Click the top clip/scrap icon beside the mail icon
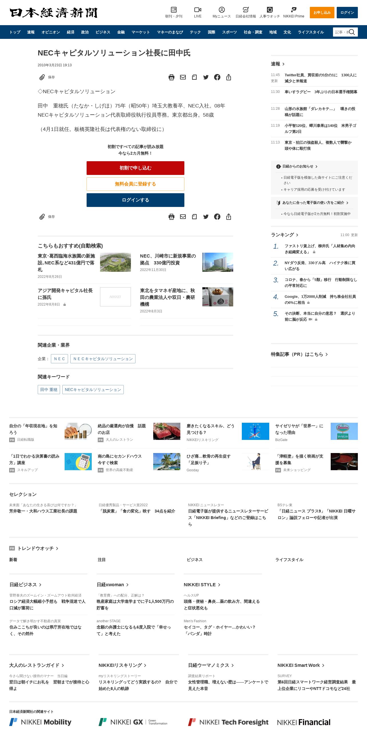Screen dimensions: 367x734 click(194, 77)
